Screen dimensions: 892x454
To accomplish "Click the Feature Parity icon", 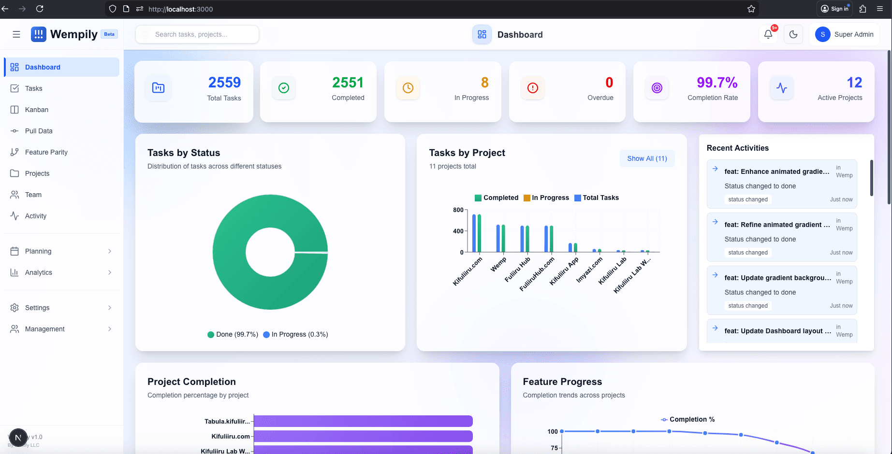I will (x=15, y=152).
